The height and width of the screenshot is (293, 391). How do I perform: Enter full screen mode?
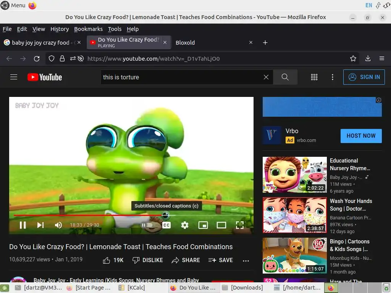click(x=240, y=225)
